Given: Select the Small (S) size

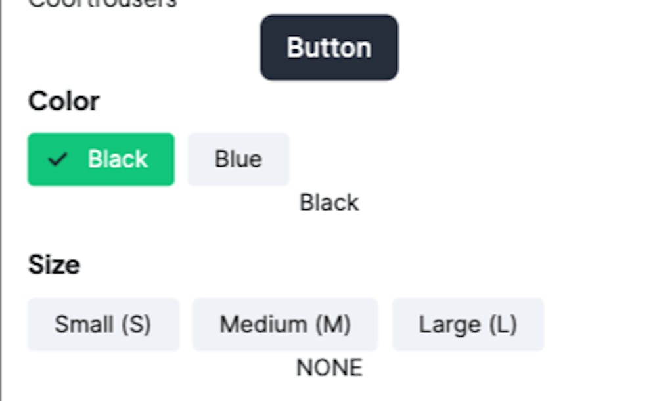Looking at the screenshot, I should [103, 324].
